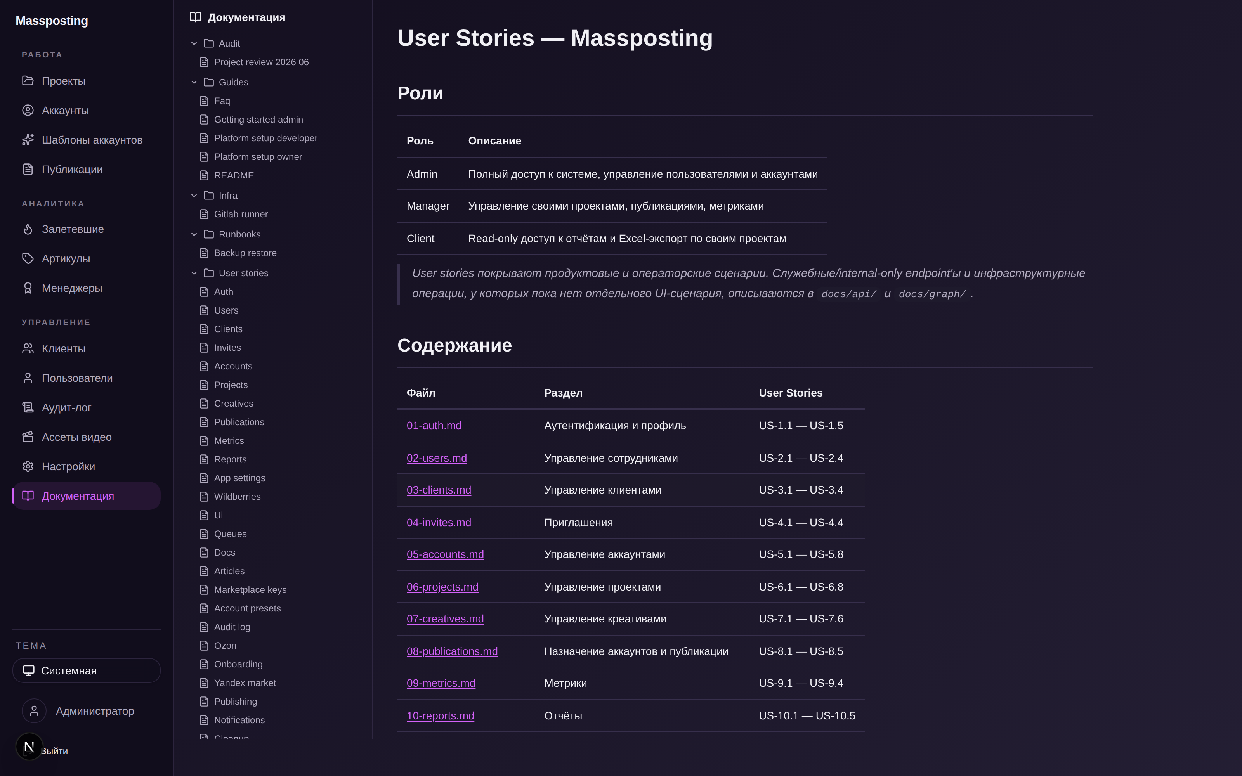Click the round N logo badge
The height and width of the screenshot is (776, 1242).
[29, 747]
